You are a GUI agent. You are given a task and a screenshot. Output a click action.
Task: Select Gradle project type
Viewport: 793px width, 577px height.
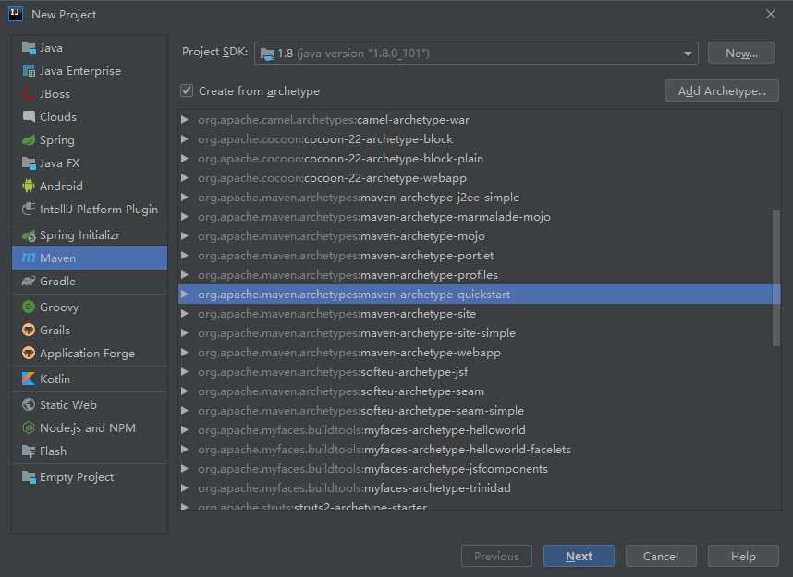90,282
